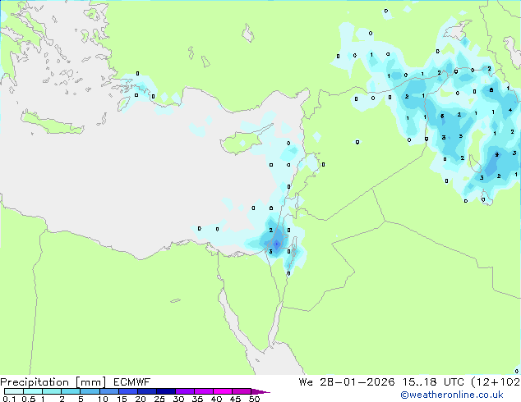Click the legend label '30'

[178, 399]
